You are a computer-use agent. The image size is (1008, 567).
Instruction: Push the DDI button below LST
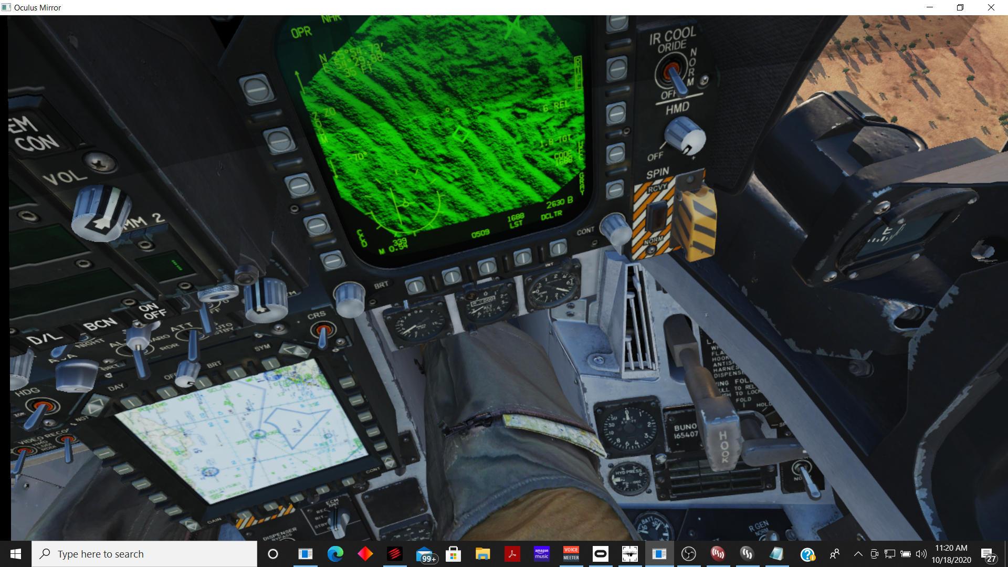coord(522,257)
